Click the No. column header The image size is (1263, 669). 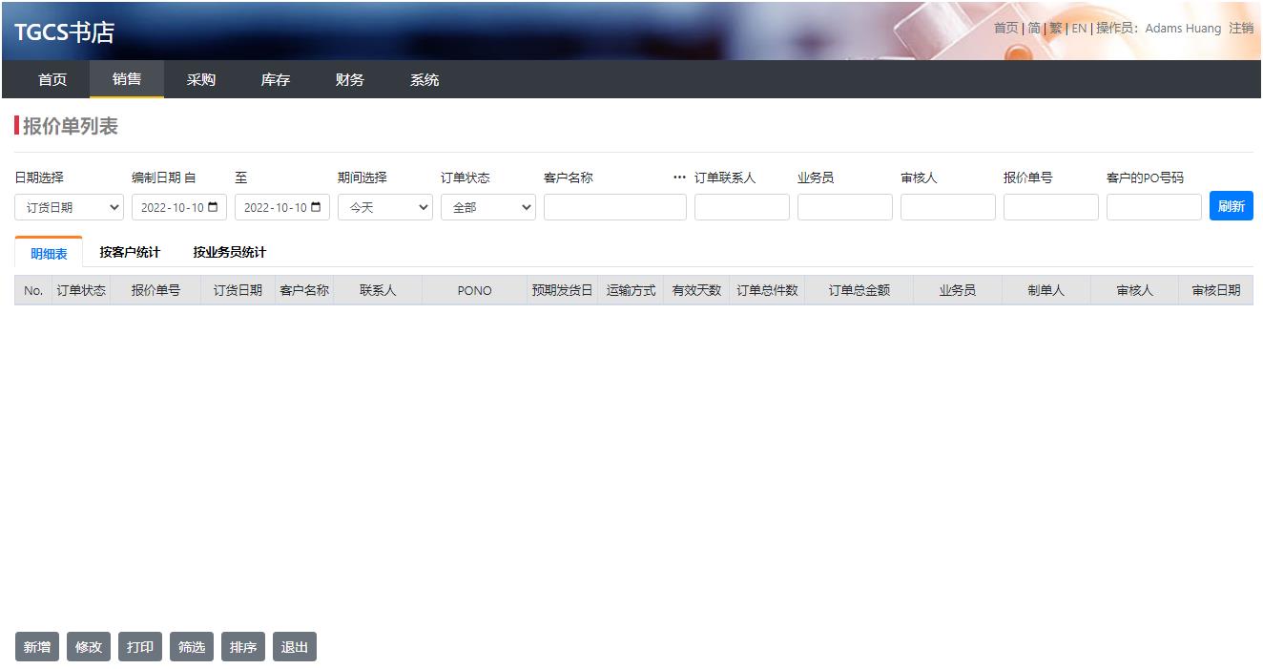click(33, 290)
